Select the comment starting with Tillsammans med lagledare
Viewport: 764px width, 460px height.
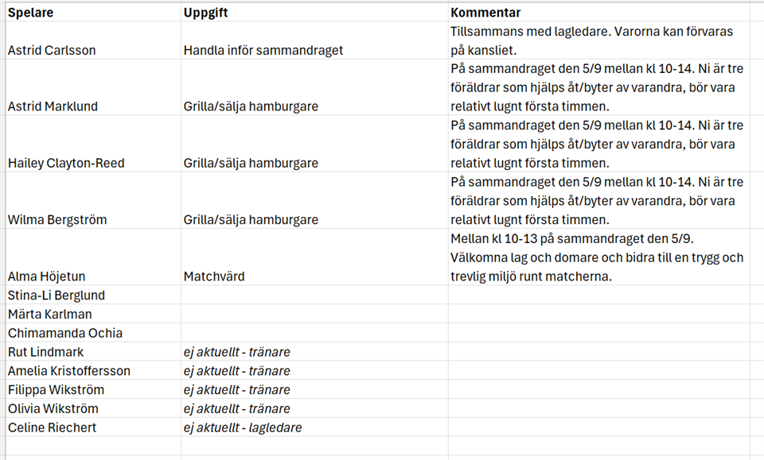[598, 41]
